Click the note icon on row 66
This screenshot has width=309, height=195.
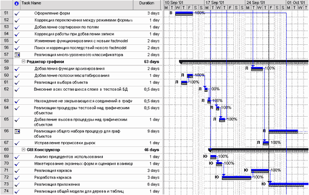17,131
